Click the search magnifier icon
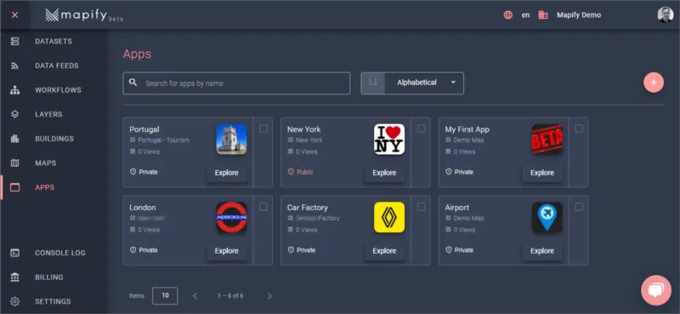 [x=133, y=83]
